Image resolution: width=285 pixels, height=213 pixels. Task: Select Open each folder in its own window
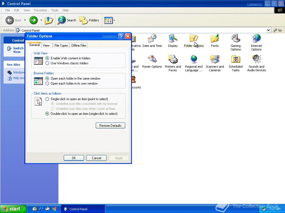[47, 83]
